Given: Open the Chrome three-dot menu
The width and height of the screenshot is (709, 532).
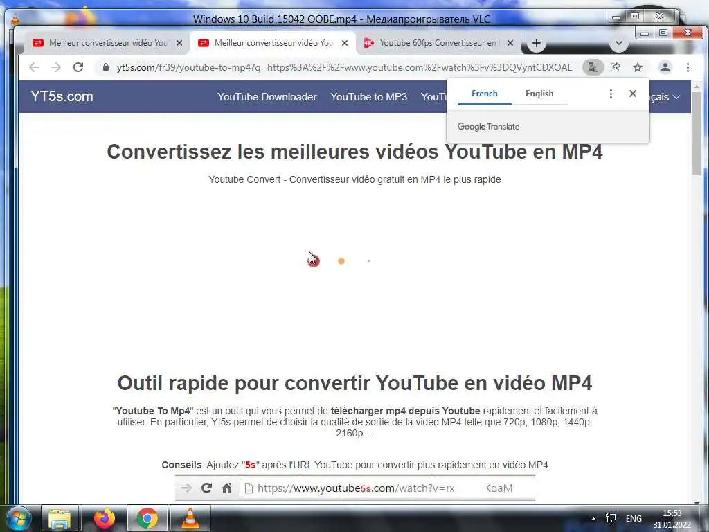Looking at the screenshot, I should click(688, 67).
